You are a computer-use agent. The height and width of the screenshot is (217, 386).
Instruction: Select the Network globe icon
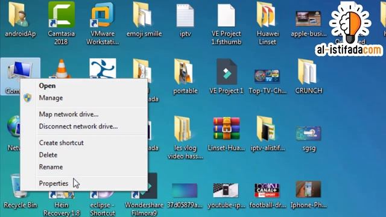tap(14, 126)
